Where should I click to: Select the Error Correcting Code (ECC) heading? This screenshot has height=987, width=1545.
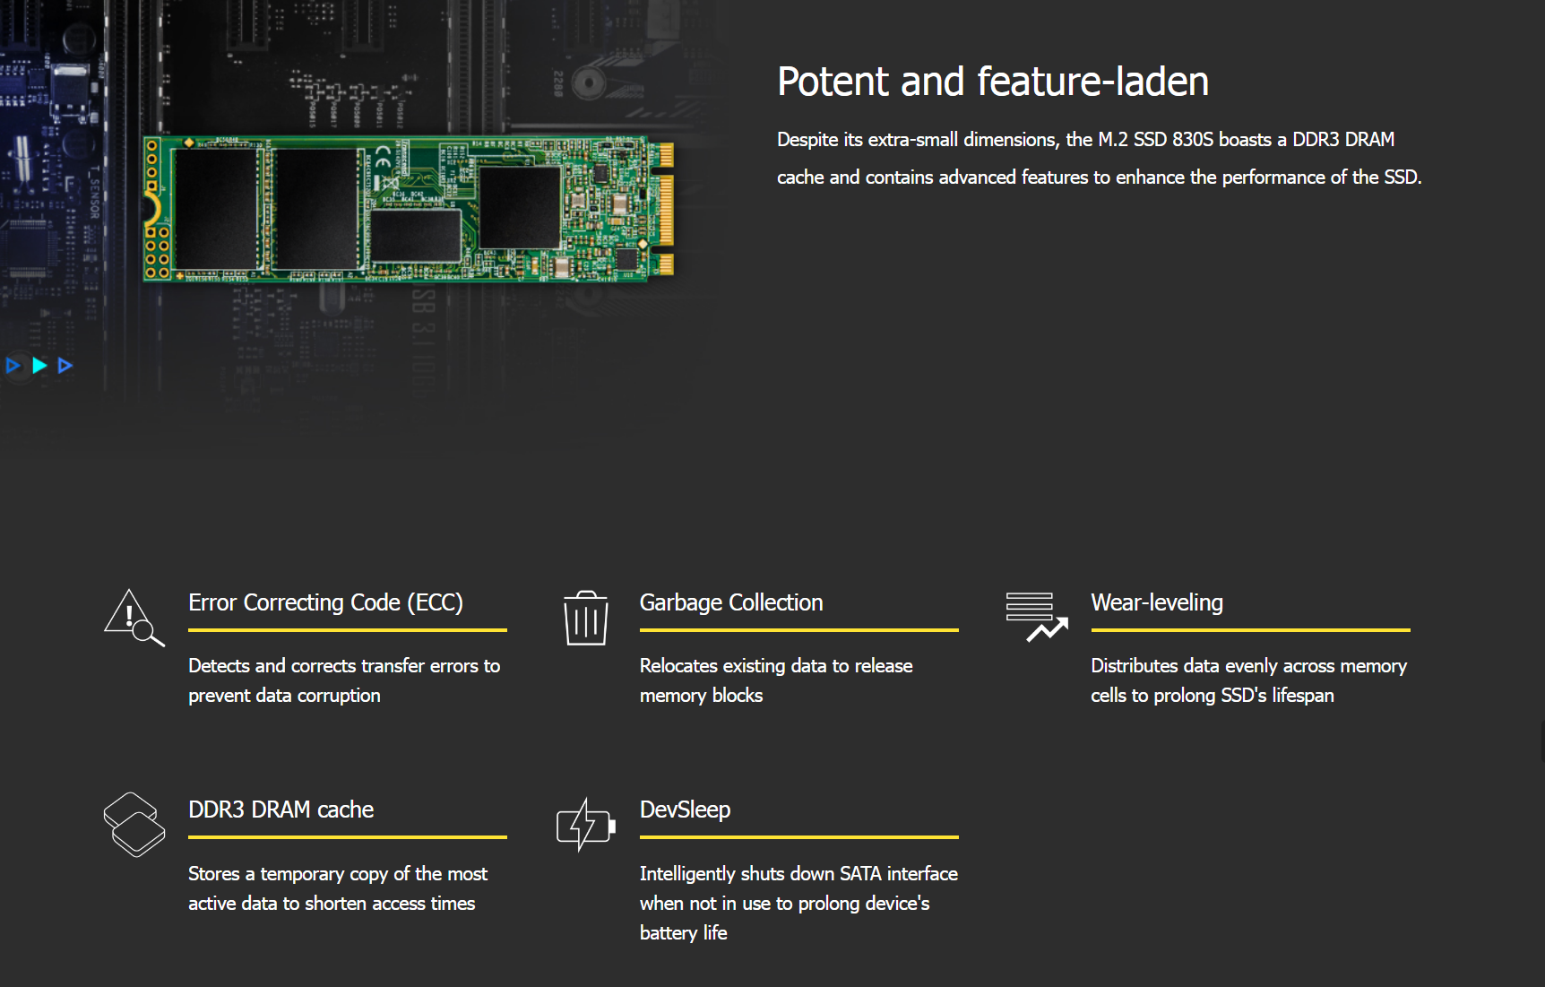pyautogui.click(x=325, y=602)
